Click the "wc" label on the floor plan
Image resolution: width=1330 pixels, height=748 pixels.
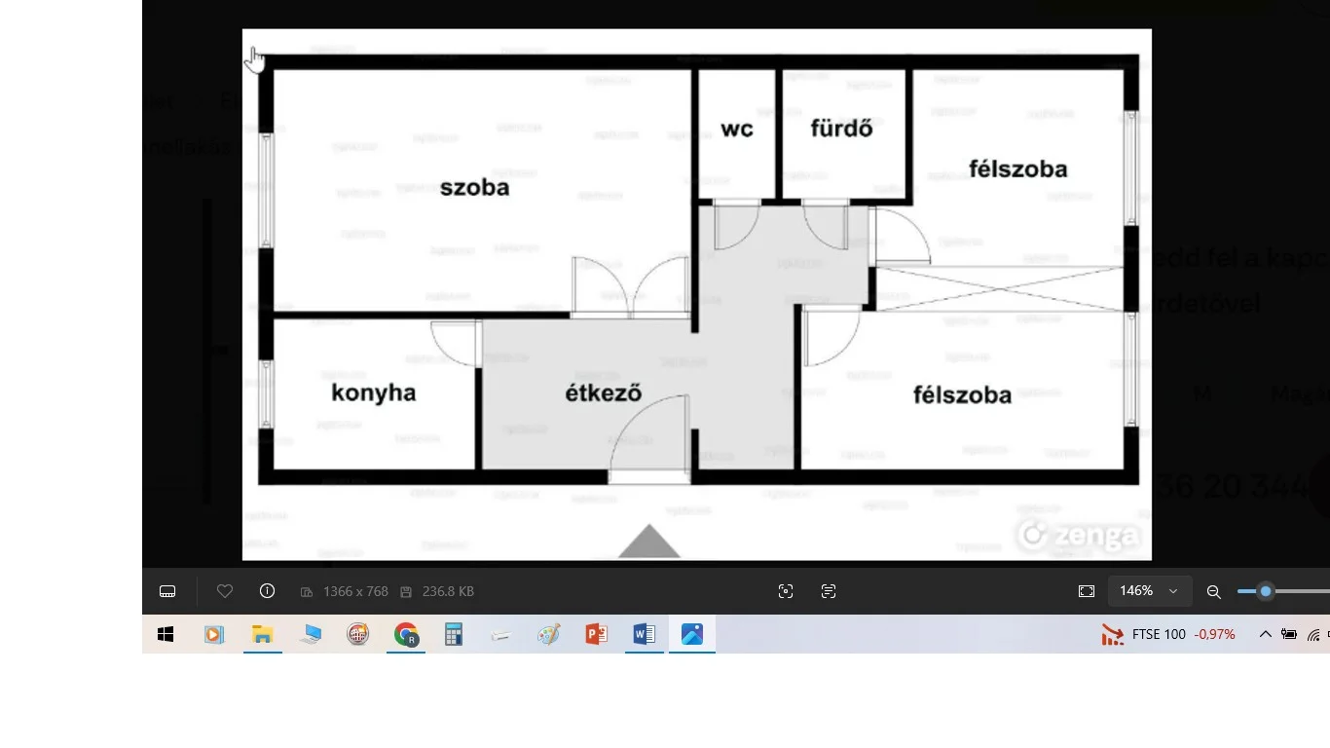tap(737, 129)
